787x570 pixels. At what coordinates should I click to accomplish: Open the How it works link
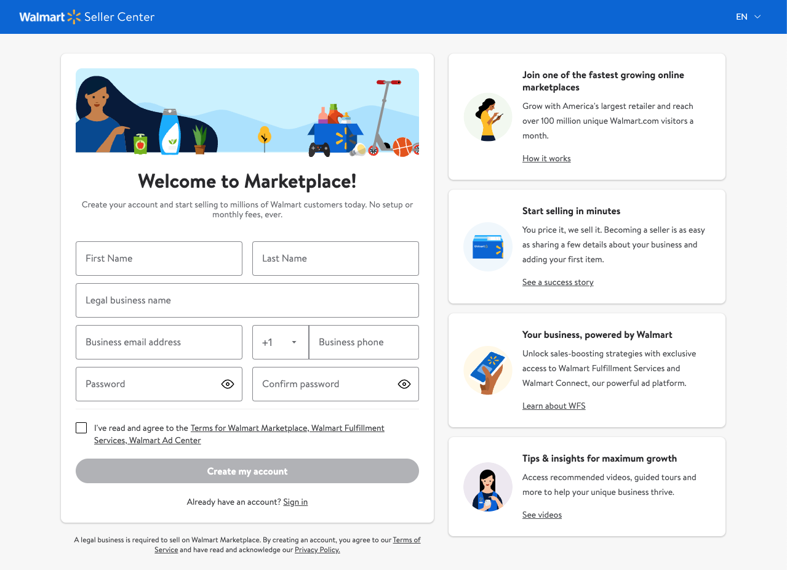(546, 158)
